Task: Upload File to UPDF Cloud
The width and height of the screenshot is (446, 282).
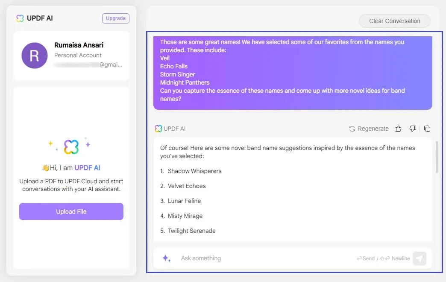Action: tap(71, 211)
